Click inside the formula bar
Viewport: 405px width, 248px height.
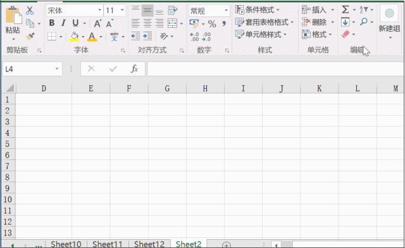pos(276,69)
